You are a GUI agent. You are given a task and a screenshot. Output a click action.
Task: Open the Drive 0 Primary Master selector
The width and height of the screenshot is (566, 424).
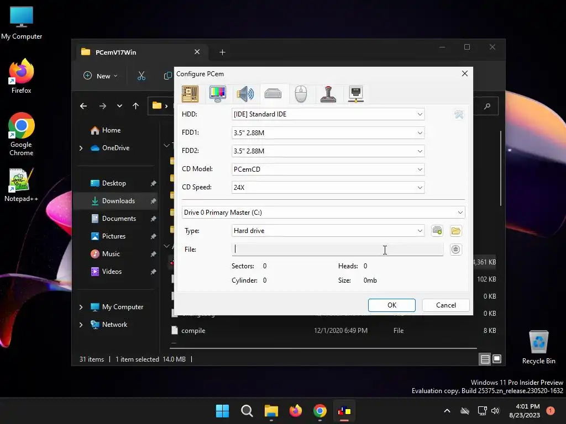[323, 213]
